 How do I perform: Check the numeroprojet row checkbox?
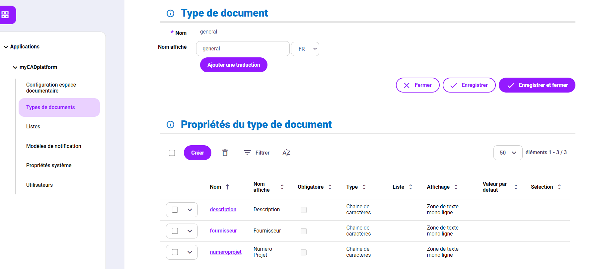pos(175,252)
